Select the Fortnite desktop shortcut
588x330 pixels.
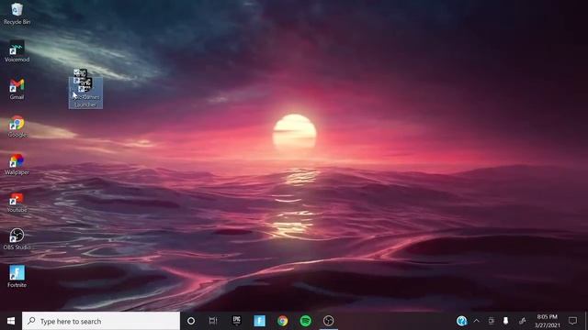point(17,277)
